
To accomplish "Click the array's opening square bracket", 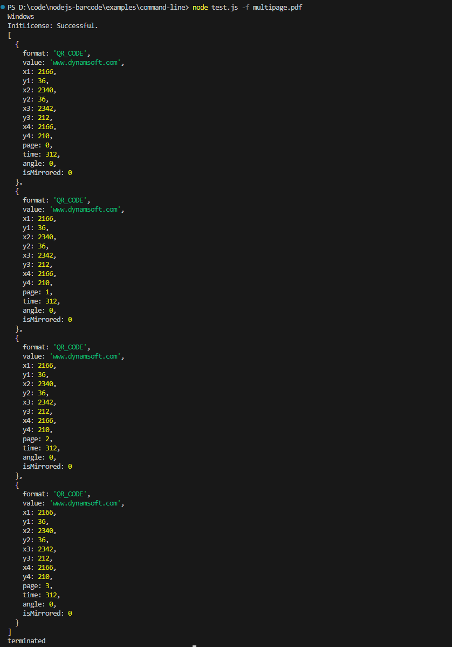I will [x=9, y=35].
